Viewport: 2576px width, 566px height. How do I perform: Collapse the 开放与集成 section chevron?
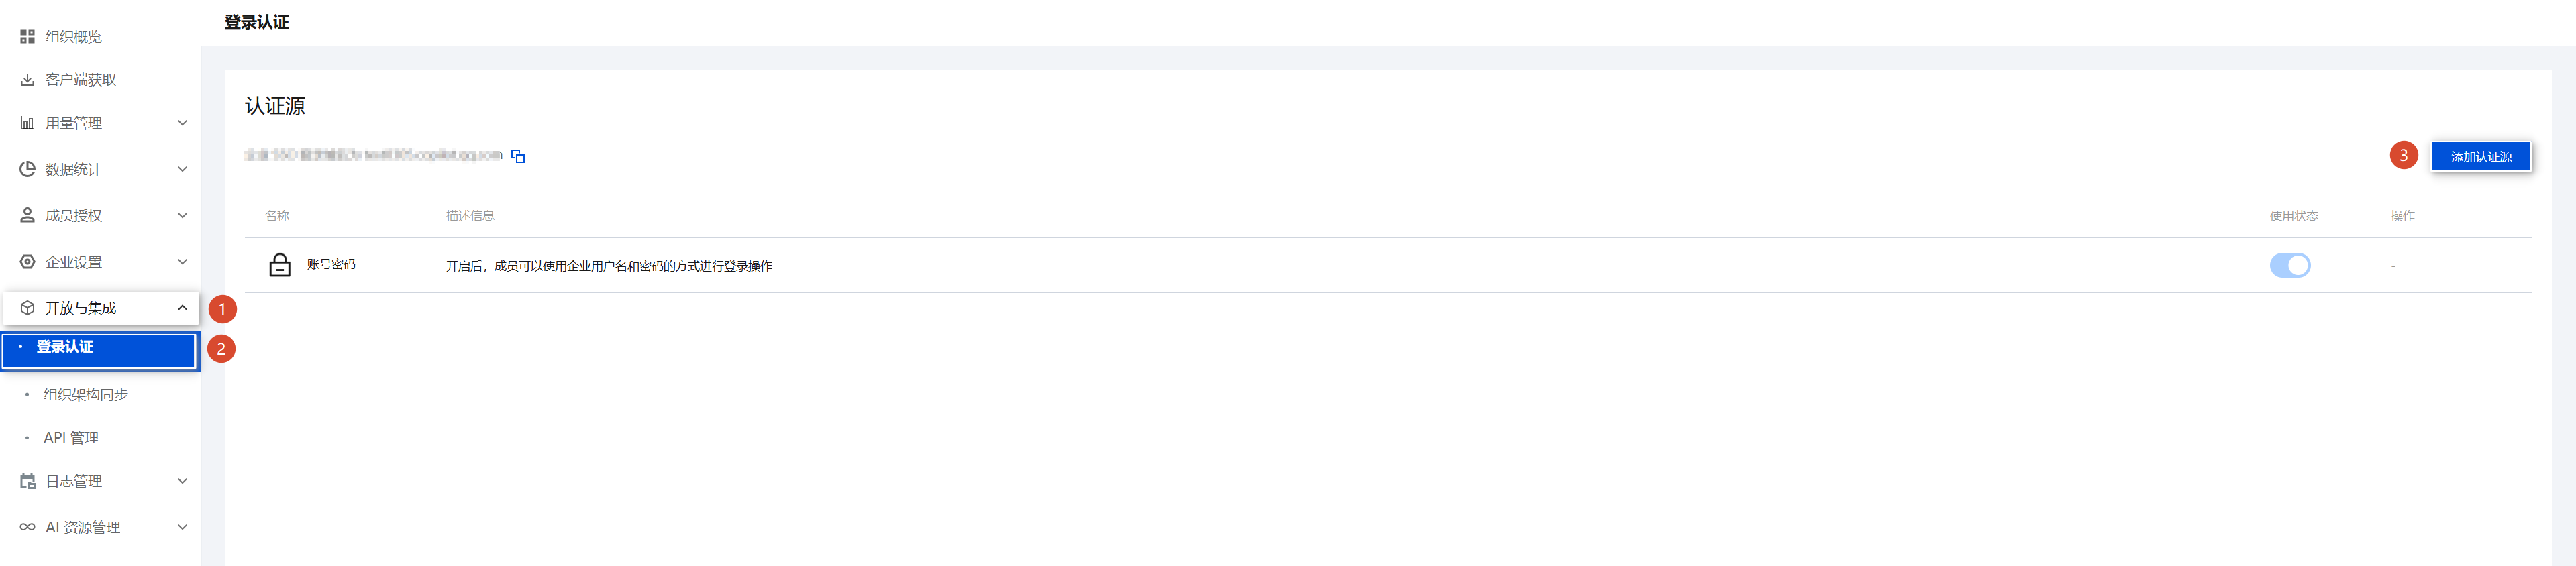(182, 308)
